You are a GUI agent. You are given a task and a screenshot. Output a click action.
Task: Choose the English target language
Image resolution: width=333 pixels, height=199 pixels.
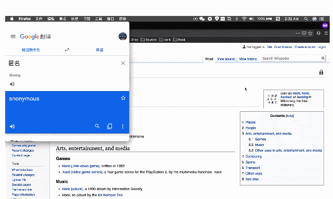pos(100,50)
